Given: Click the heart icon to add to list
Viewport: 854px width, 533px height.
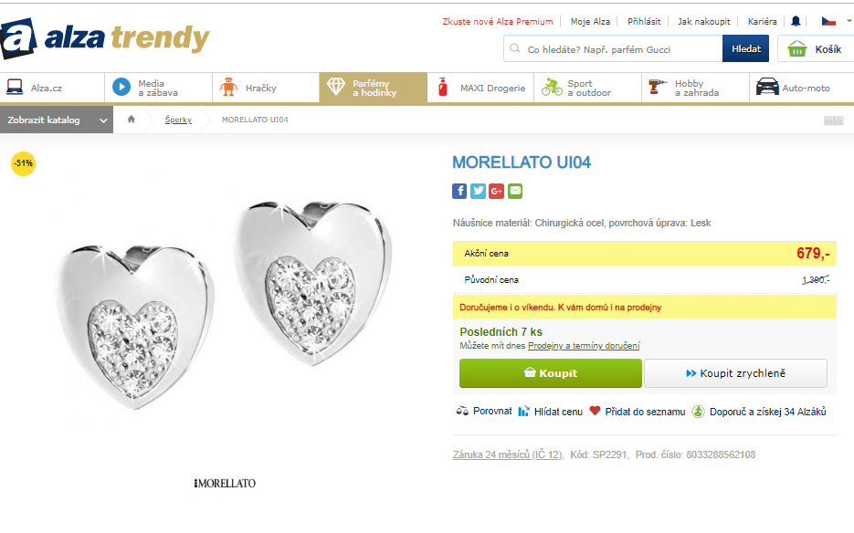Looking at the screenshot, I should coord(596,412).
